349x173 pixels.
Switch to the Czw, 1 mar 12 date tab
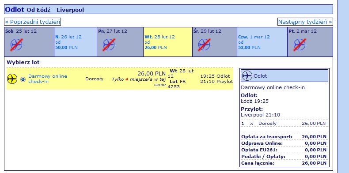click(262, 42)
